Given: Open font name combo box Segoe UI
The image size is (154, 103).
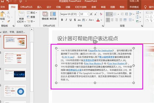Looking at the screenshot, I should click(70, 14).
